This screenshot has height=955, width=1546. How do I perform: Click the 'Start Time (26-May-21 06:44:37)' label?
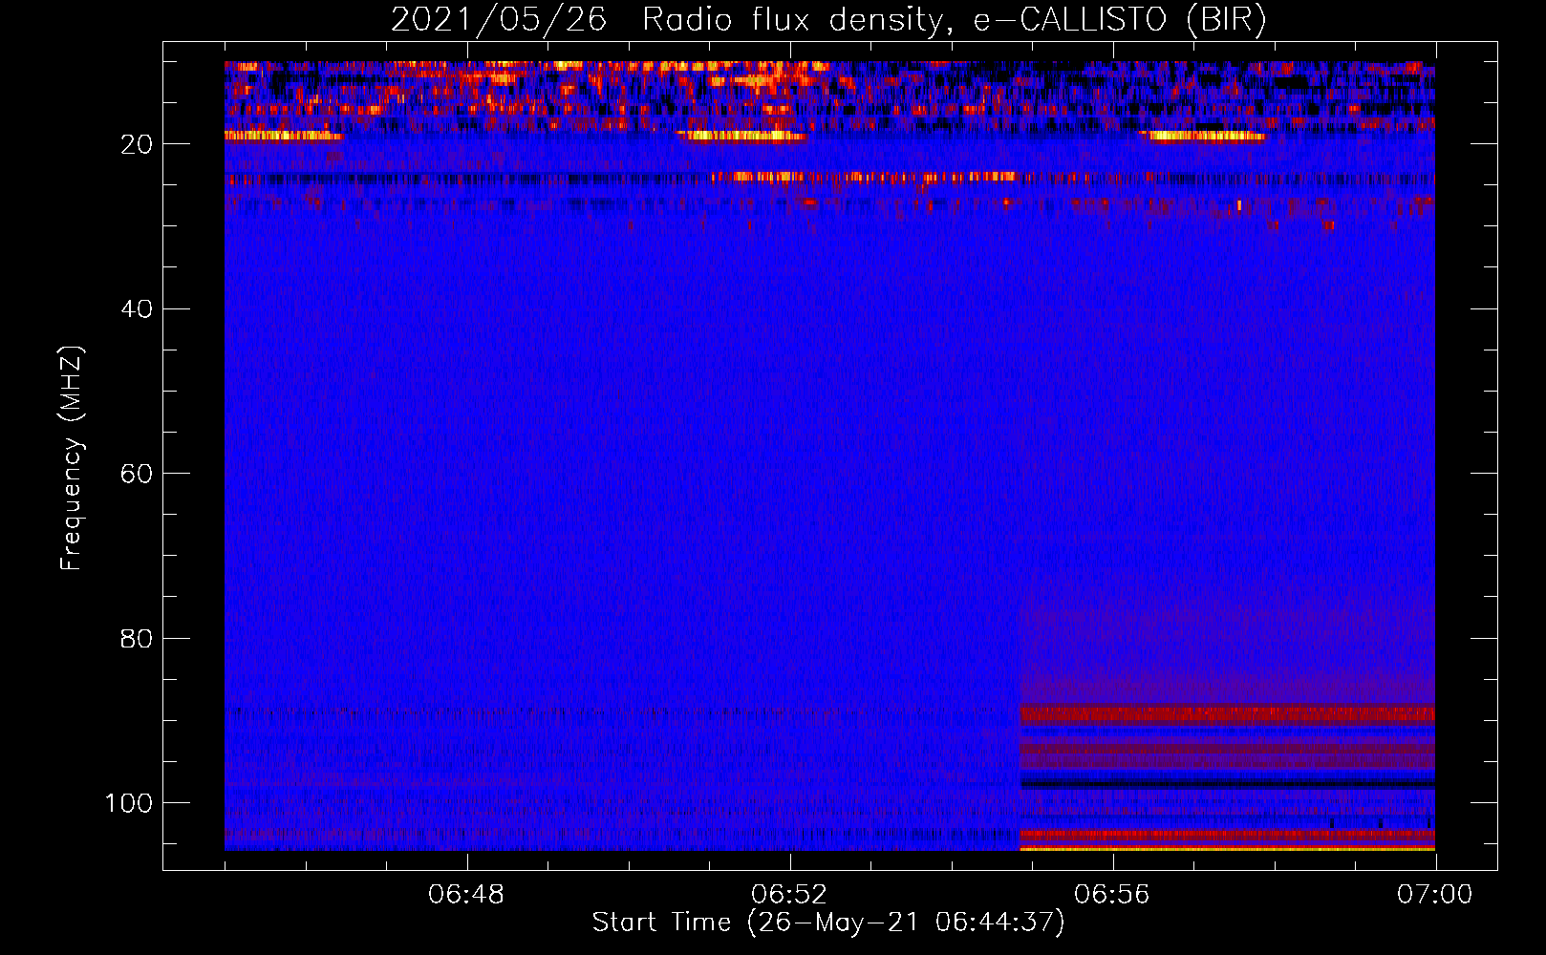coord(828,923)
